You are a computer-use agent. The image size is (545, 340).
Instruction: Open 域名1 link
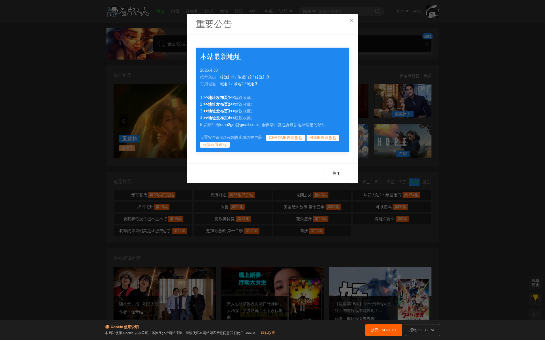(x=225, y=84)
